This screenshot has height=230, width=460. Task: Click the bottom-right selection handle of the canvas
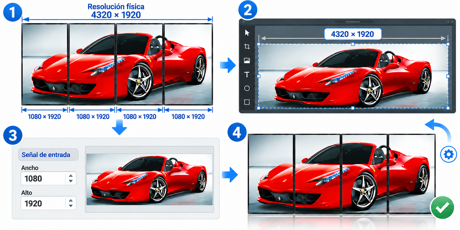pyautogui.click(x=448, y=108)
